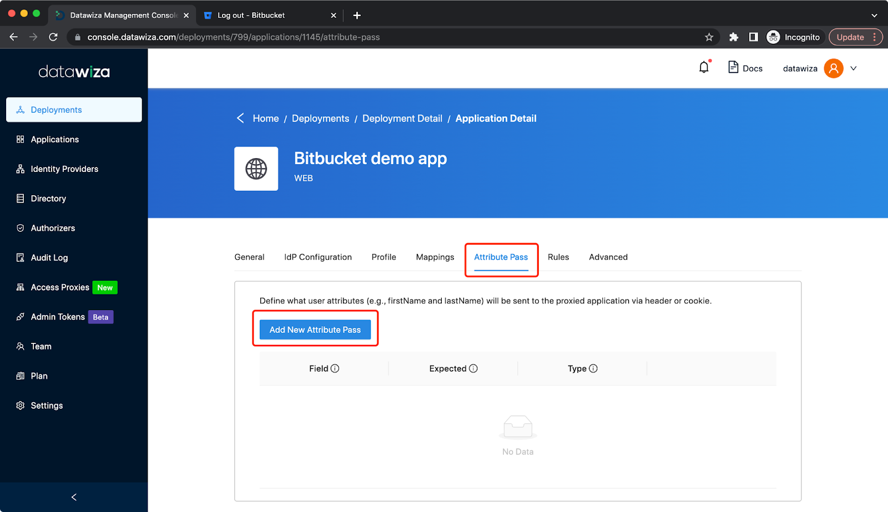The height and width of the screenshot is (512, 888).
Task: Open the tab search dropdown arrow
Action: click(x=874, y=16)
